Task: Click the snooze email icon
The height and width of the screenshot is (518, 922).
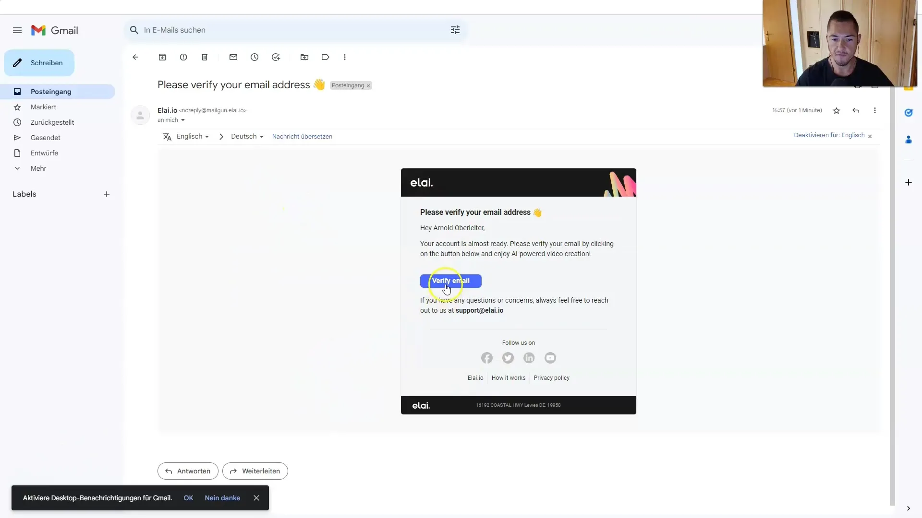Action: point(255,57)
